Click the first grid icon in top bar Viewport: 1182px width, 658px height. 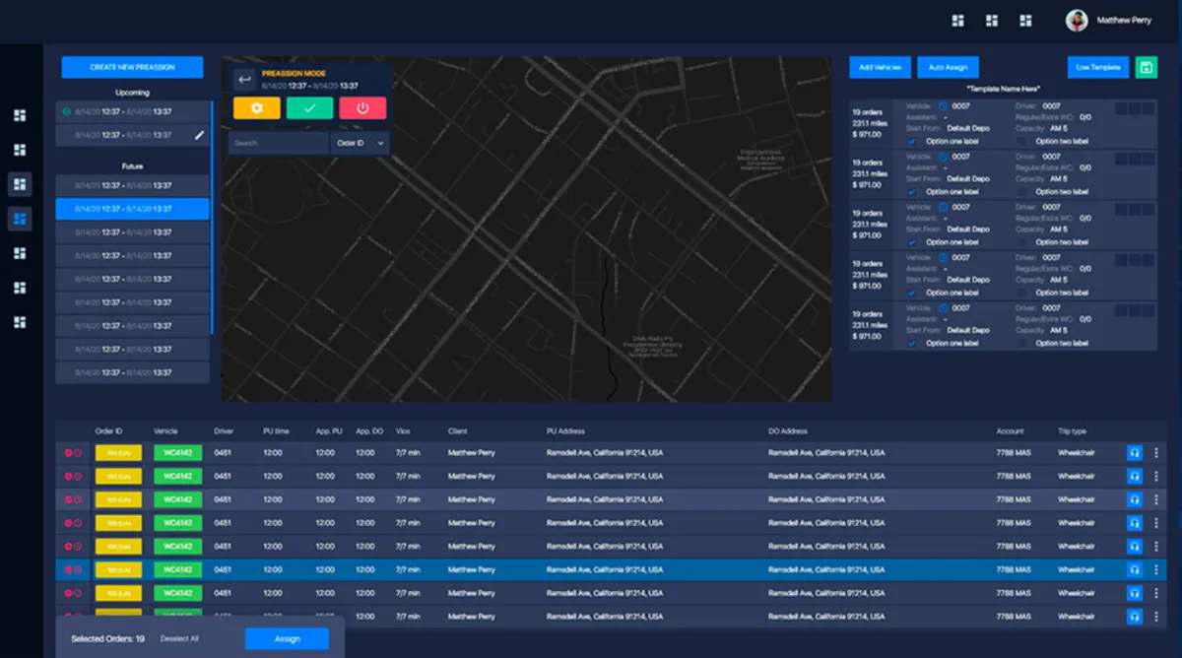point(958,21)
